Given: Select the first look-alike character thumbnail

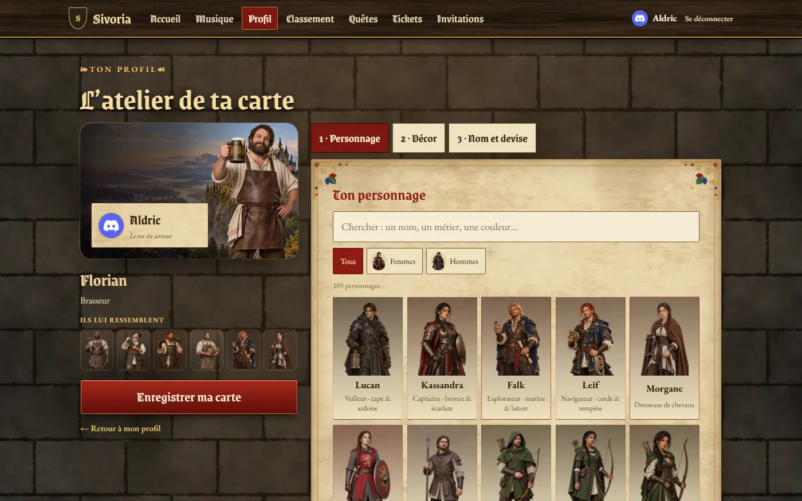Looking at the screenshot, I should pos(97,349).
